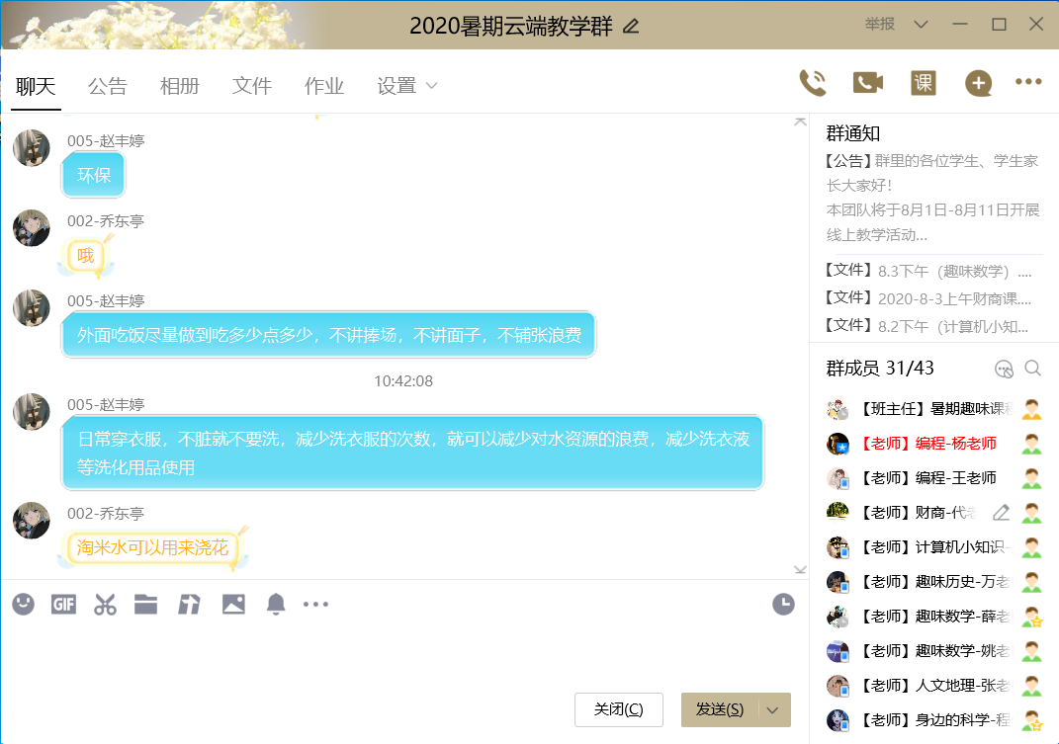Click sender name 002-乔东亭 above 哦
This screenshot has width=1059, height=744.
(106, 220)
